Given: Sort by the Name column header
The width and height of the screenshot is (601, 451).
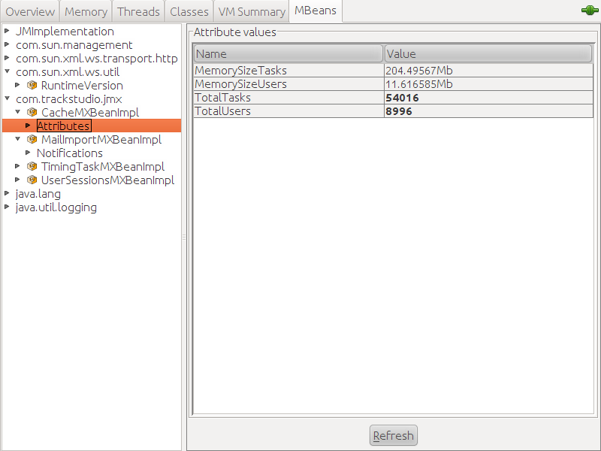Looking at the screenshot, I should (288, 54).
